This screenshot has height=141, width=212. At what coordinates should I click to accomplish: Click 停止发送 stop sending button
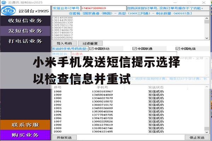click(x=197, y=137)
